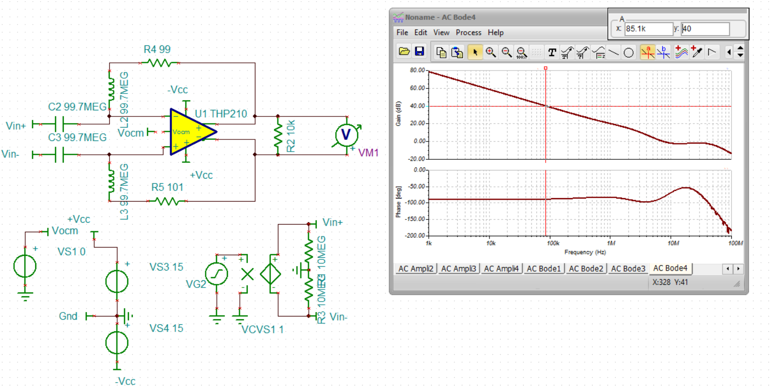Select the line drawing tool

[614, 52]
